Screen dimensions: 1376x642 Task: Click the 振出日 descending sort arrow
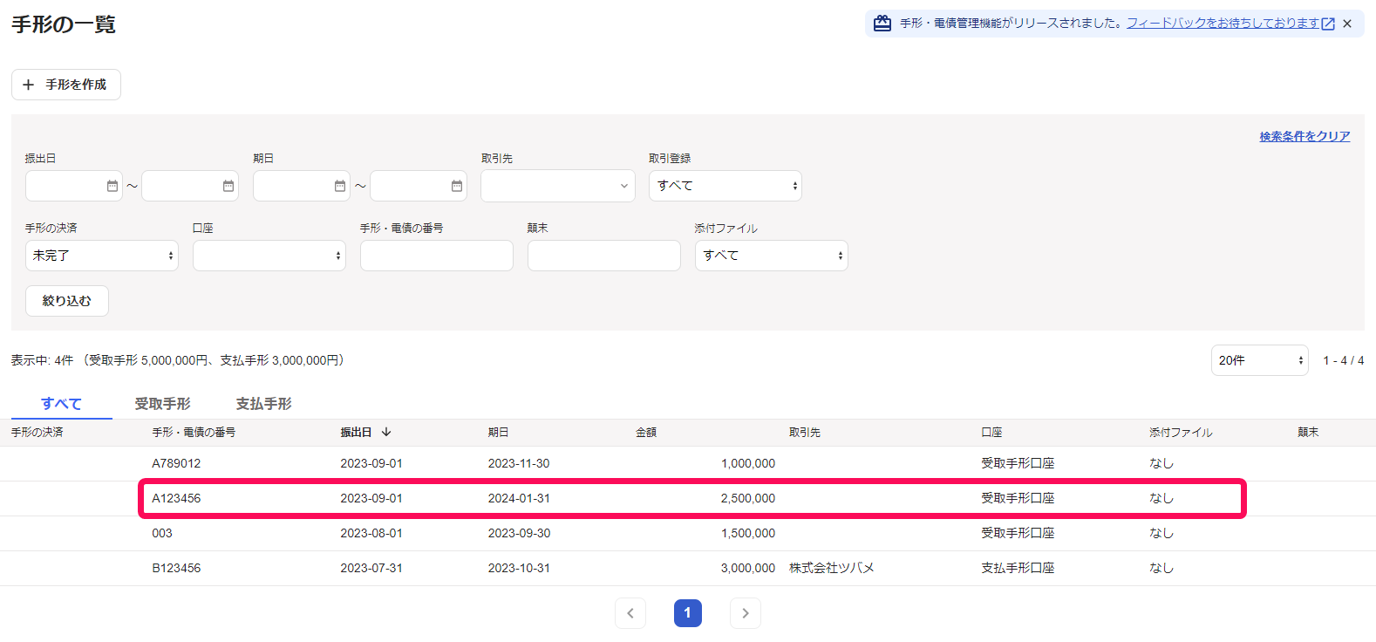click(x=386, y=432)
